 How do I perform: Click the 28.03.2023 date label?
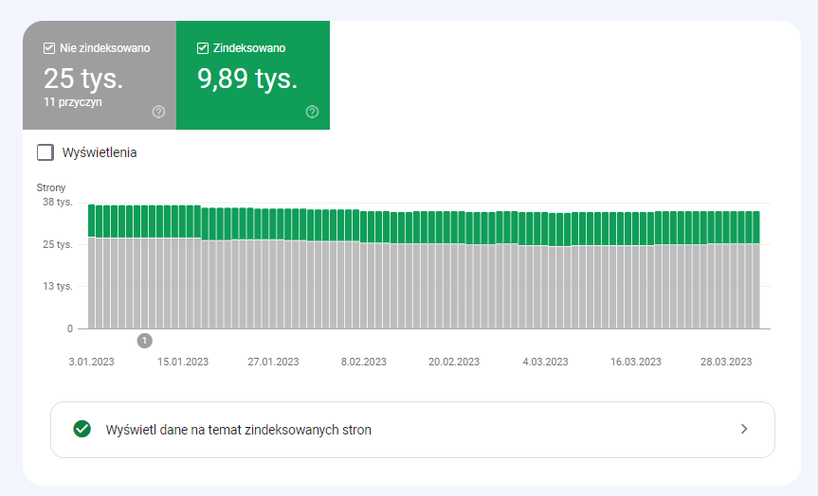725,362
